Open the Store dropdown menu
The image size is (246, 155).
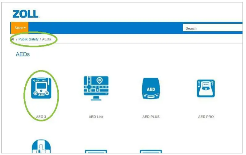(x=20, y=28)
